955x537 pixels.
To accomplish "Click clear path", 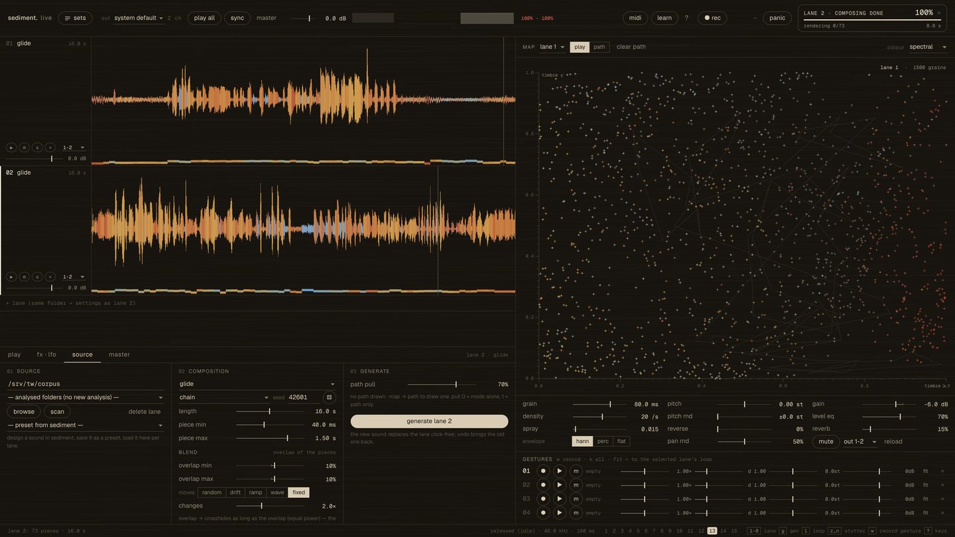I will tap(631, 47).
